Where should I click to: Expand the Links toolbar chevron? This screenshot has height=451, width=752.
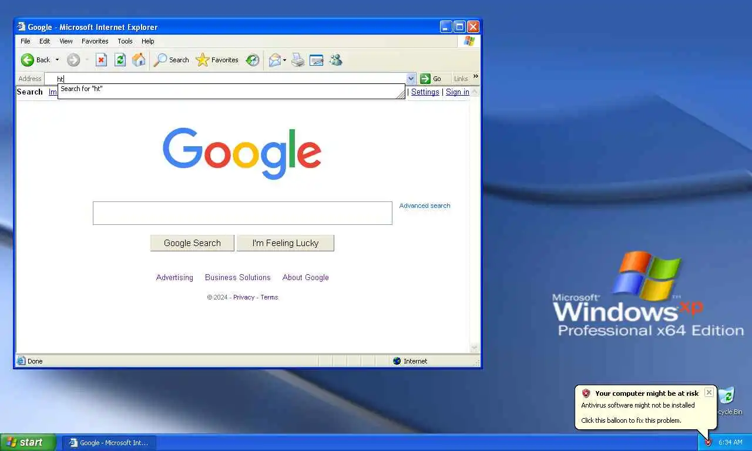tap(476, 76)
